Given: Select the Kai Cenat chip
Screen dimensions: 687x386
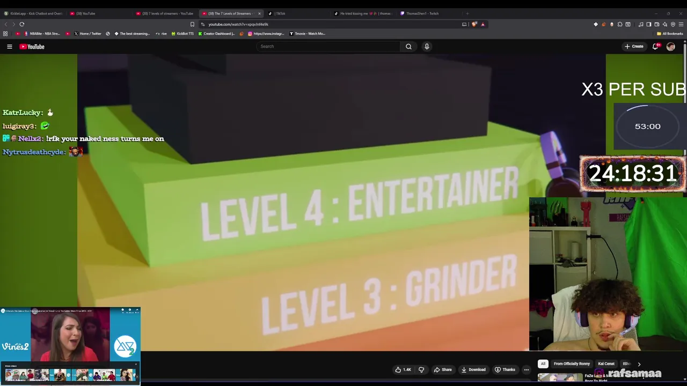Looking at the screenshot, I should 606,363.
